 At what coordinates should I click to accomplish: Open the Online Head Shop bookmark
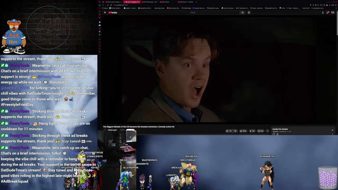click(159, 8)
